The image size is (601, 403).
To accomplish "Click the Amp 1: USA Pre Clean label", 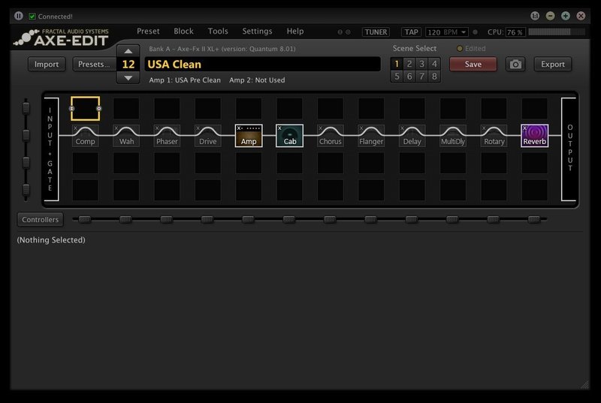I will coord(185,80).
